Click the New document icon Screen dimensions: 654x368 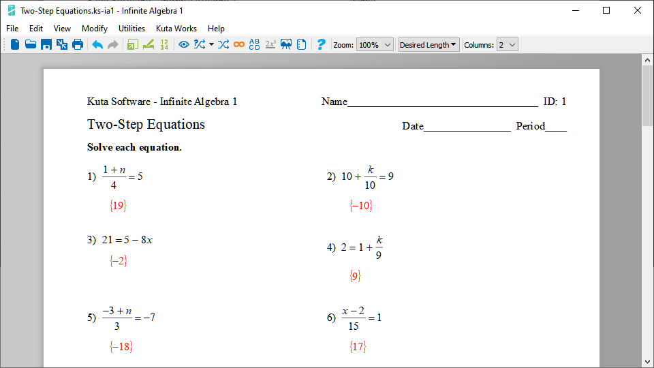15,44
